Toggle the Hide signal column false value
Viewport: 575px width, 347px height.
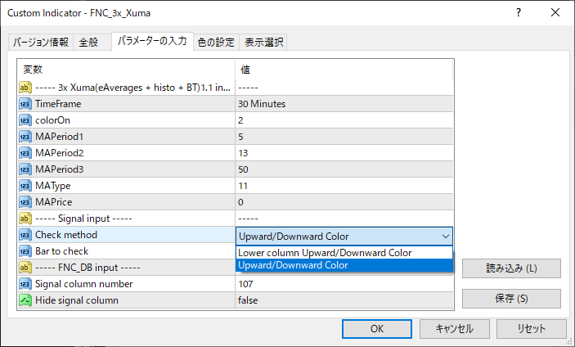point(344,300)
